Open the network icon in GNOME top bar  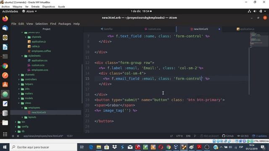point(249,11)
